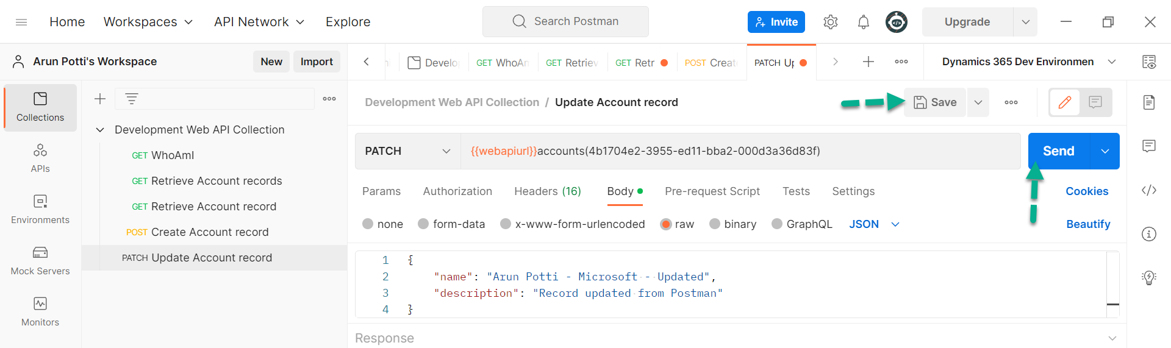Switch to the Headers tab

point(548,191)
